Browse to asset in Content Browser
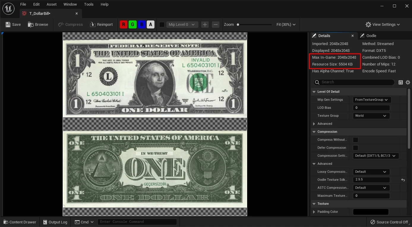The height and width of the screenshot is (227, 412). pos(38,25)
